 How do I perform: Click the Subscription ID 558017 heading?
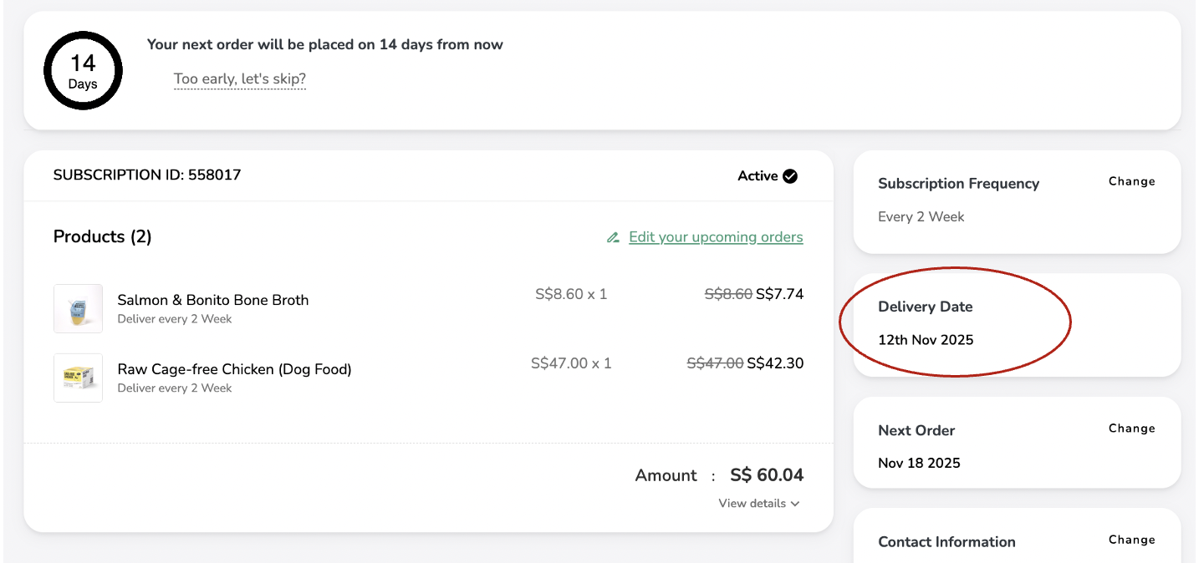(x=147, y=175)
